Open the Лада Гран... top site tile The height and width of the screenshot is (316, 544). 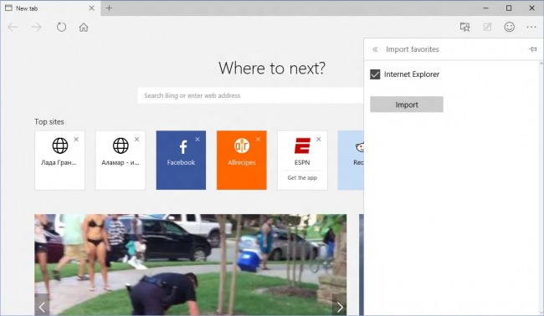59,160
